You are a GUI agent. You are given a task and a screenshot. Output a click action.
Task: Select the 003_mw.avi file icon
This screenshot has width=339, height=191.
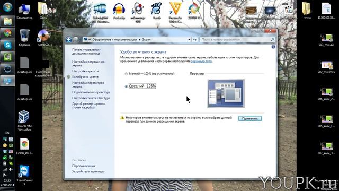pos(326,40)
